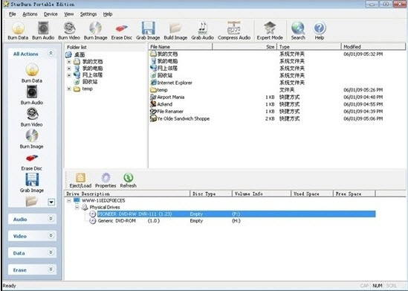Click the sidebar scroll-down arrow button
Viewport: 408px width, 291px height.
(x=51, y=202)
